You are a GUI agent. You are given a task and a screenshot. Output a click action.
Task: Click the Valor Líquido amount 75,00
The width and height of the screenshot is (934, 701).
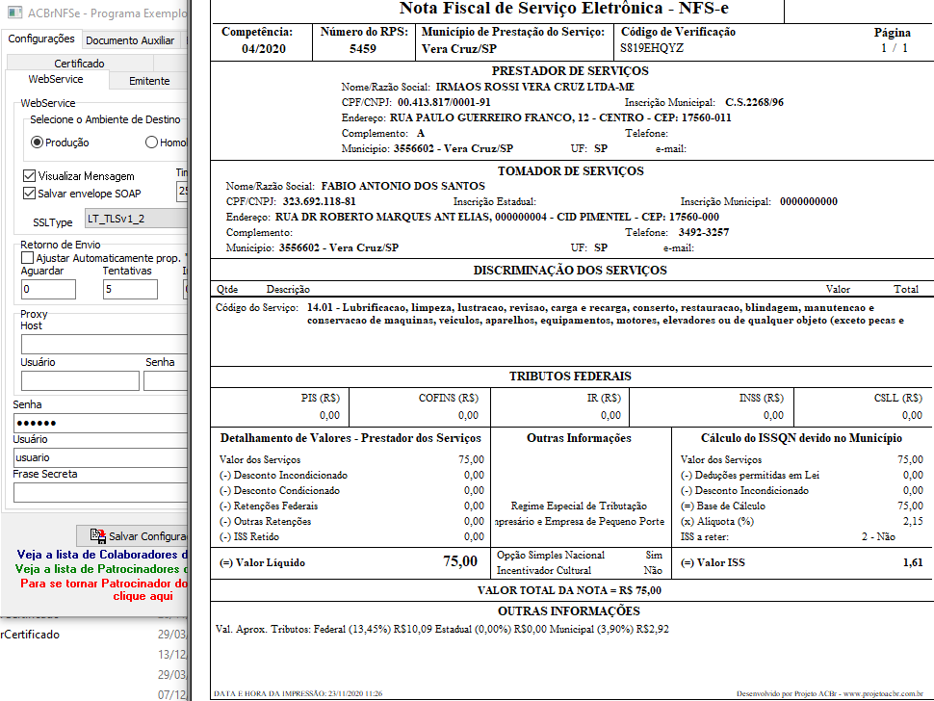point(460,561)
